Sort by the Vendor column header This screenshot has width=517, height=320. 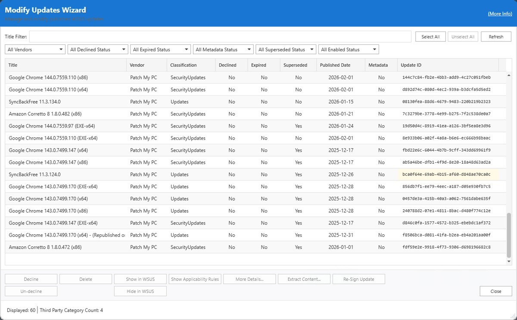(146, 65)
